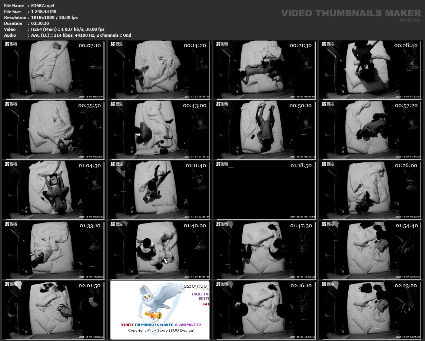425x341 pixels.
Task: Select the blank black thumbnail at 01:18:50
Action: tap(265, 190)
